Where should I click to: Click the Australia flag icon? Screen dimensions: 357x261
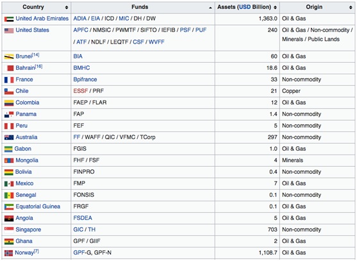click(x=9, y=138)
